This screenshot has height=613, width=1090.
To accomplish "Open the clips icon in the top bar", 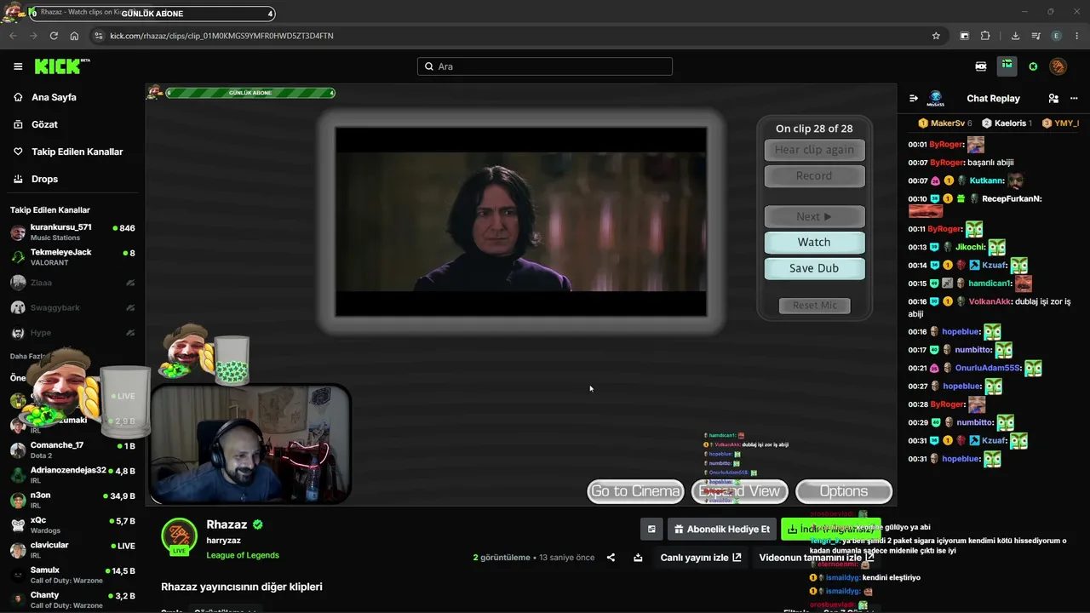I will coord(981,66).
